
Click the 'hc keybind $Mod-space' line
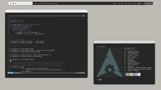(17, 67)
